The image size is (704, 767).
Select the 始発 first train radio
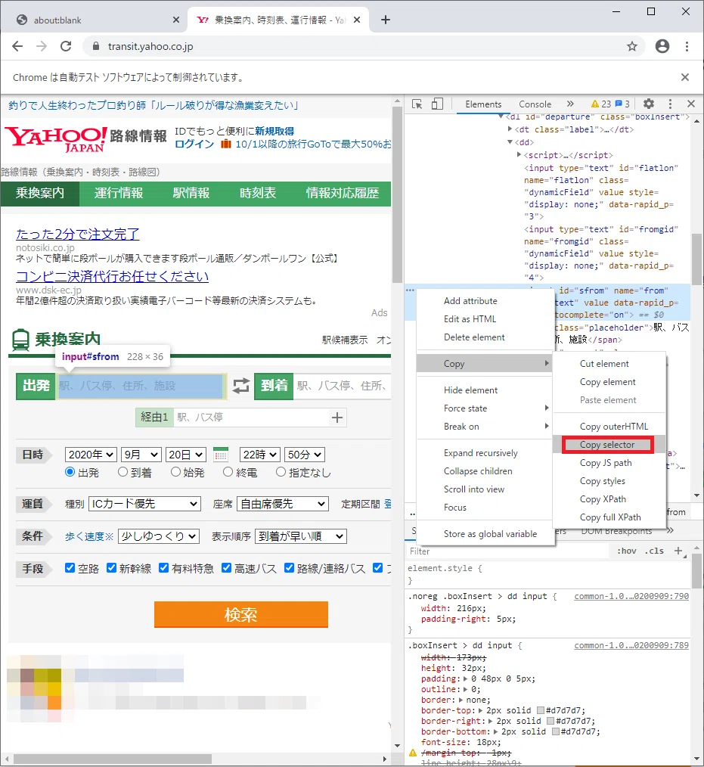[175, 472]
